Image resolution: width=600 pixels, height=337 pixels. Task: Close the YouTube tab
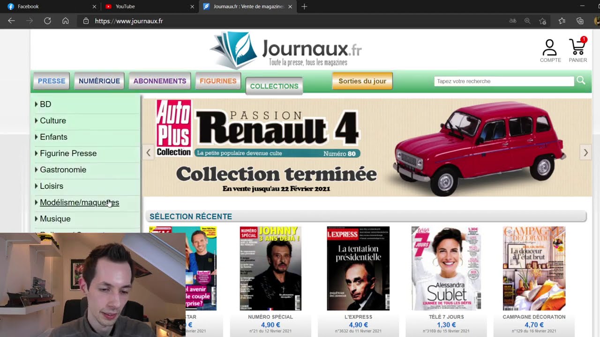point(192,7)
